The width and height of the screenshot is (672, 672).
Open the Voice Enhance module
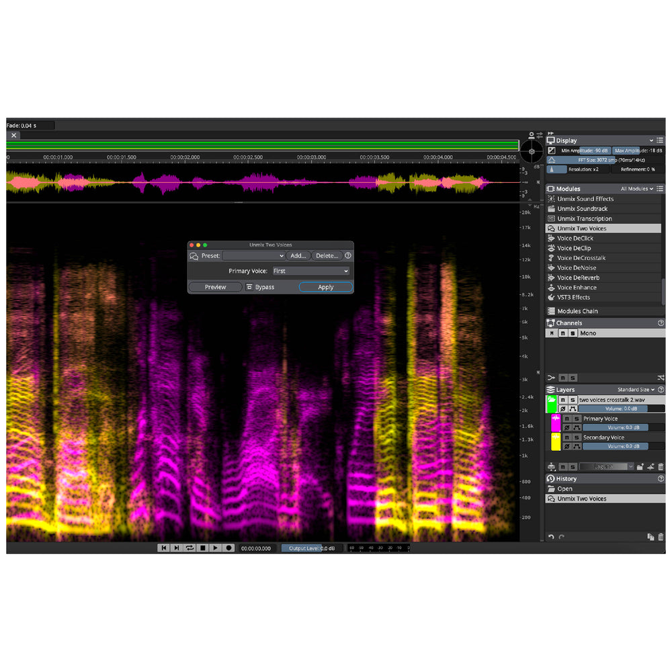[x=603, y=288]
